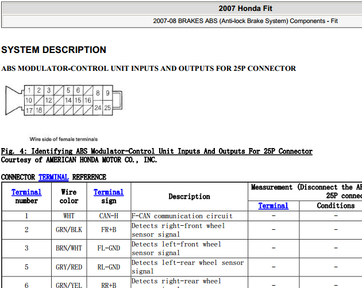This screenshot has height=288, width=362.
Task: Click pin 25 in the connector diagram
Action: (107, 108)
